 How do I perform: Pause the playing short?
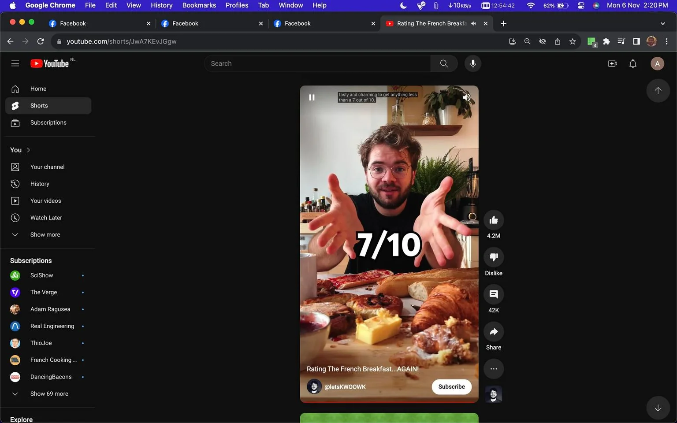pyautogui.click(x=312, y=97)
